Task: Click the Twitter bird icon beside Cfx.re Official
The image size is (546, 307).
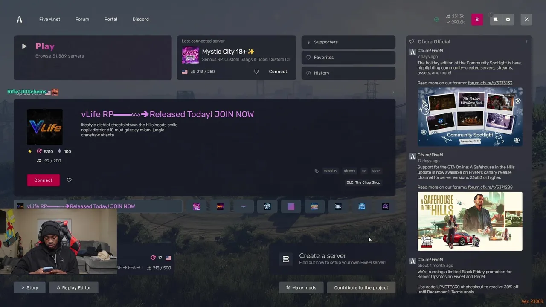Action: [x=412, y=42]
